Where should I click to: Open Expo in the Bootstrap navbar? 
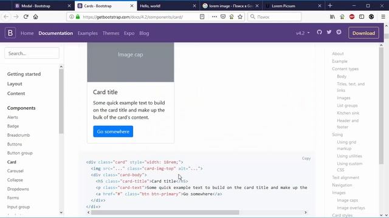coord(129,33)
